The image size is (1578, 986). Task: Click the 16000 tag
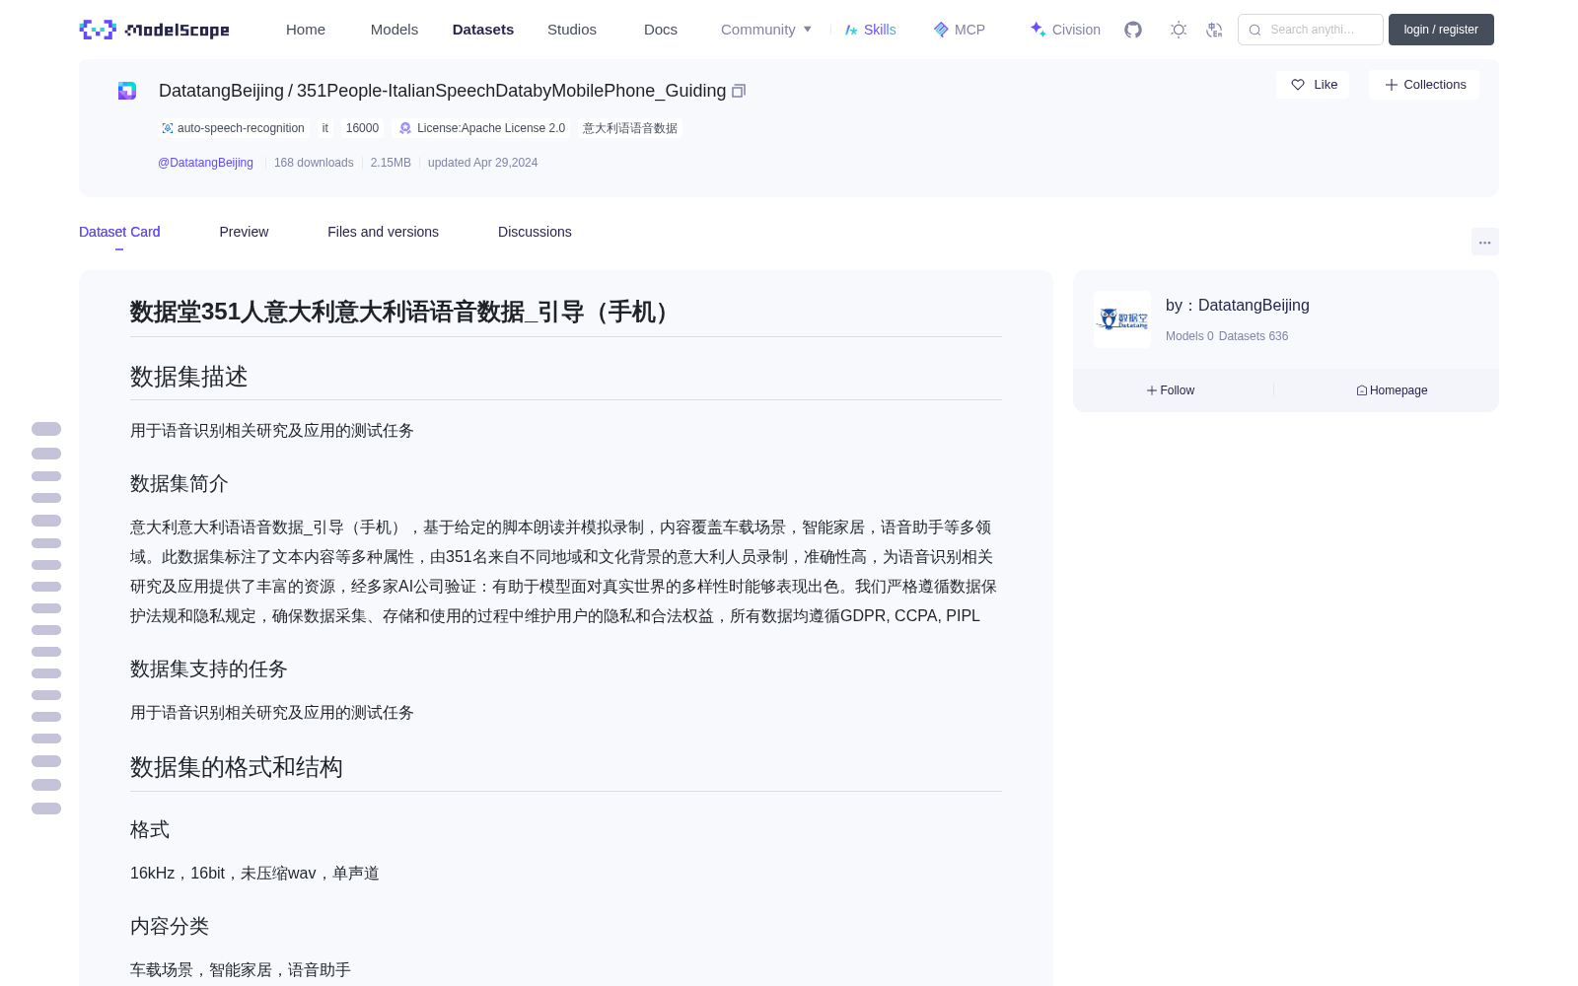362,128
